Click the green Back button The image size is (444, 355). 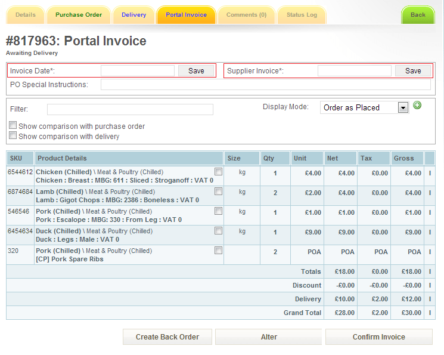418,15
